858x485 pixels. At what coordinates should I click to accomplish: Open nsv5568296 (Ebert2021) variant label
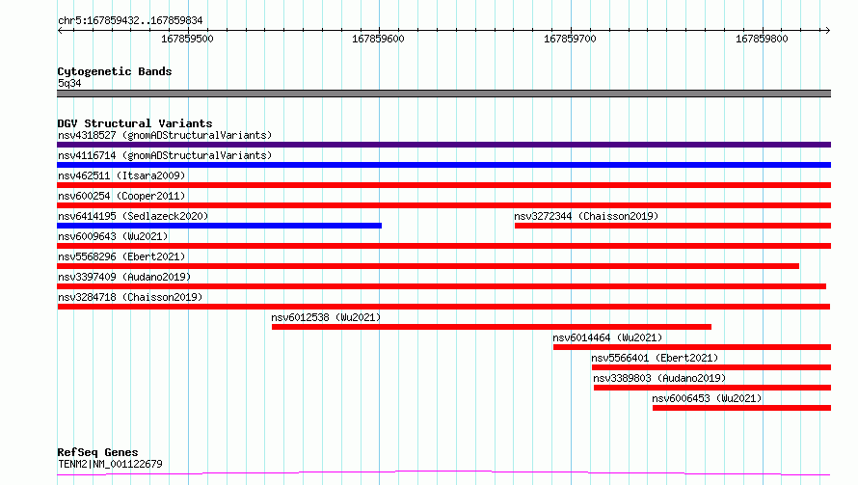121,256
